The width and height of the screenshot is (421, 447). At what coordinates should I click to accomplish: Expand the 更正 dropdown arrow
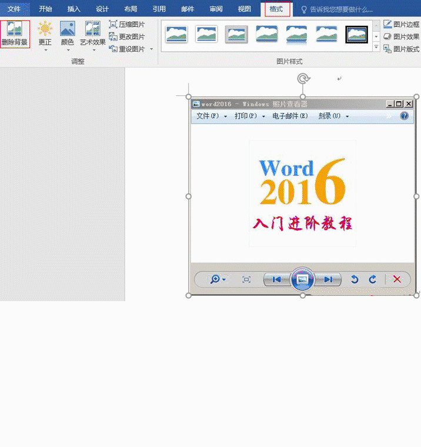click(x=46, y=50)
